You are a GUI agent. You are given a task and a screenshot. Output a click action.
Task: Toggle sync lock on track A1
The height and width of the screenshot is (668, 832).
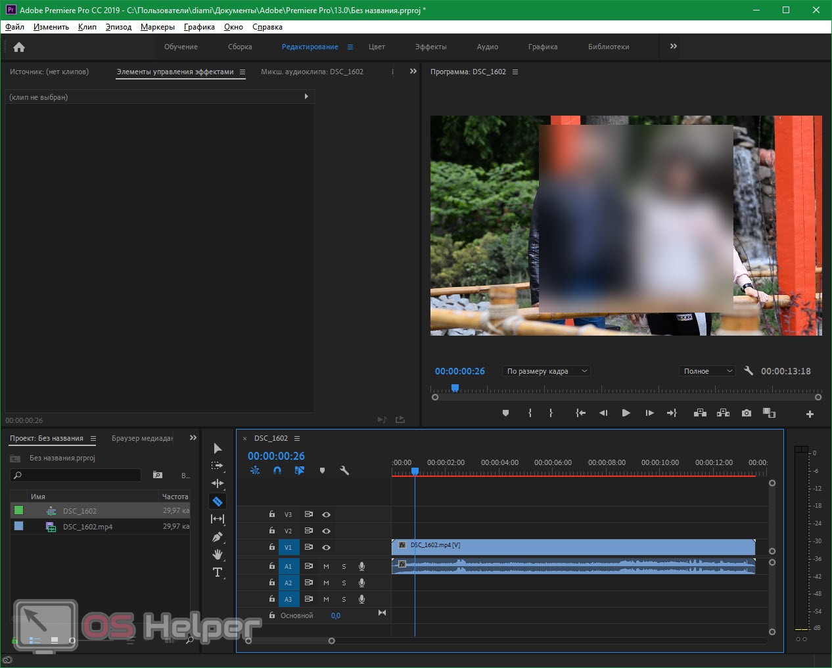pyautogui.click(x=308, y=566)
